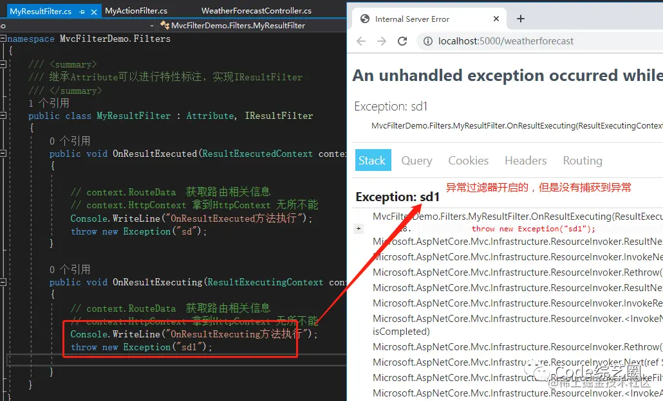Image resolution: width=663 pixels, height=401 pixels.
Task: Click the Attribute base class name
Action: tap(210, 116)
